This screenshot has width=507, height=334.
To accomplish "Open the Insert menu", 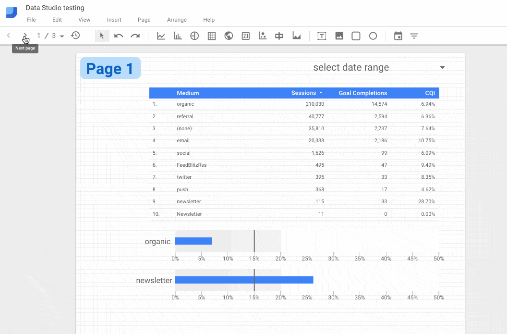I will point(114,20).
